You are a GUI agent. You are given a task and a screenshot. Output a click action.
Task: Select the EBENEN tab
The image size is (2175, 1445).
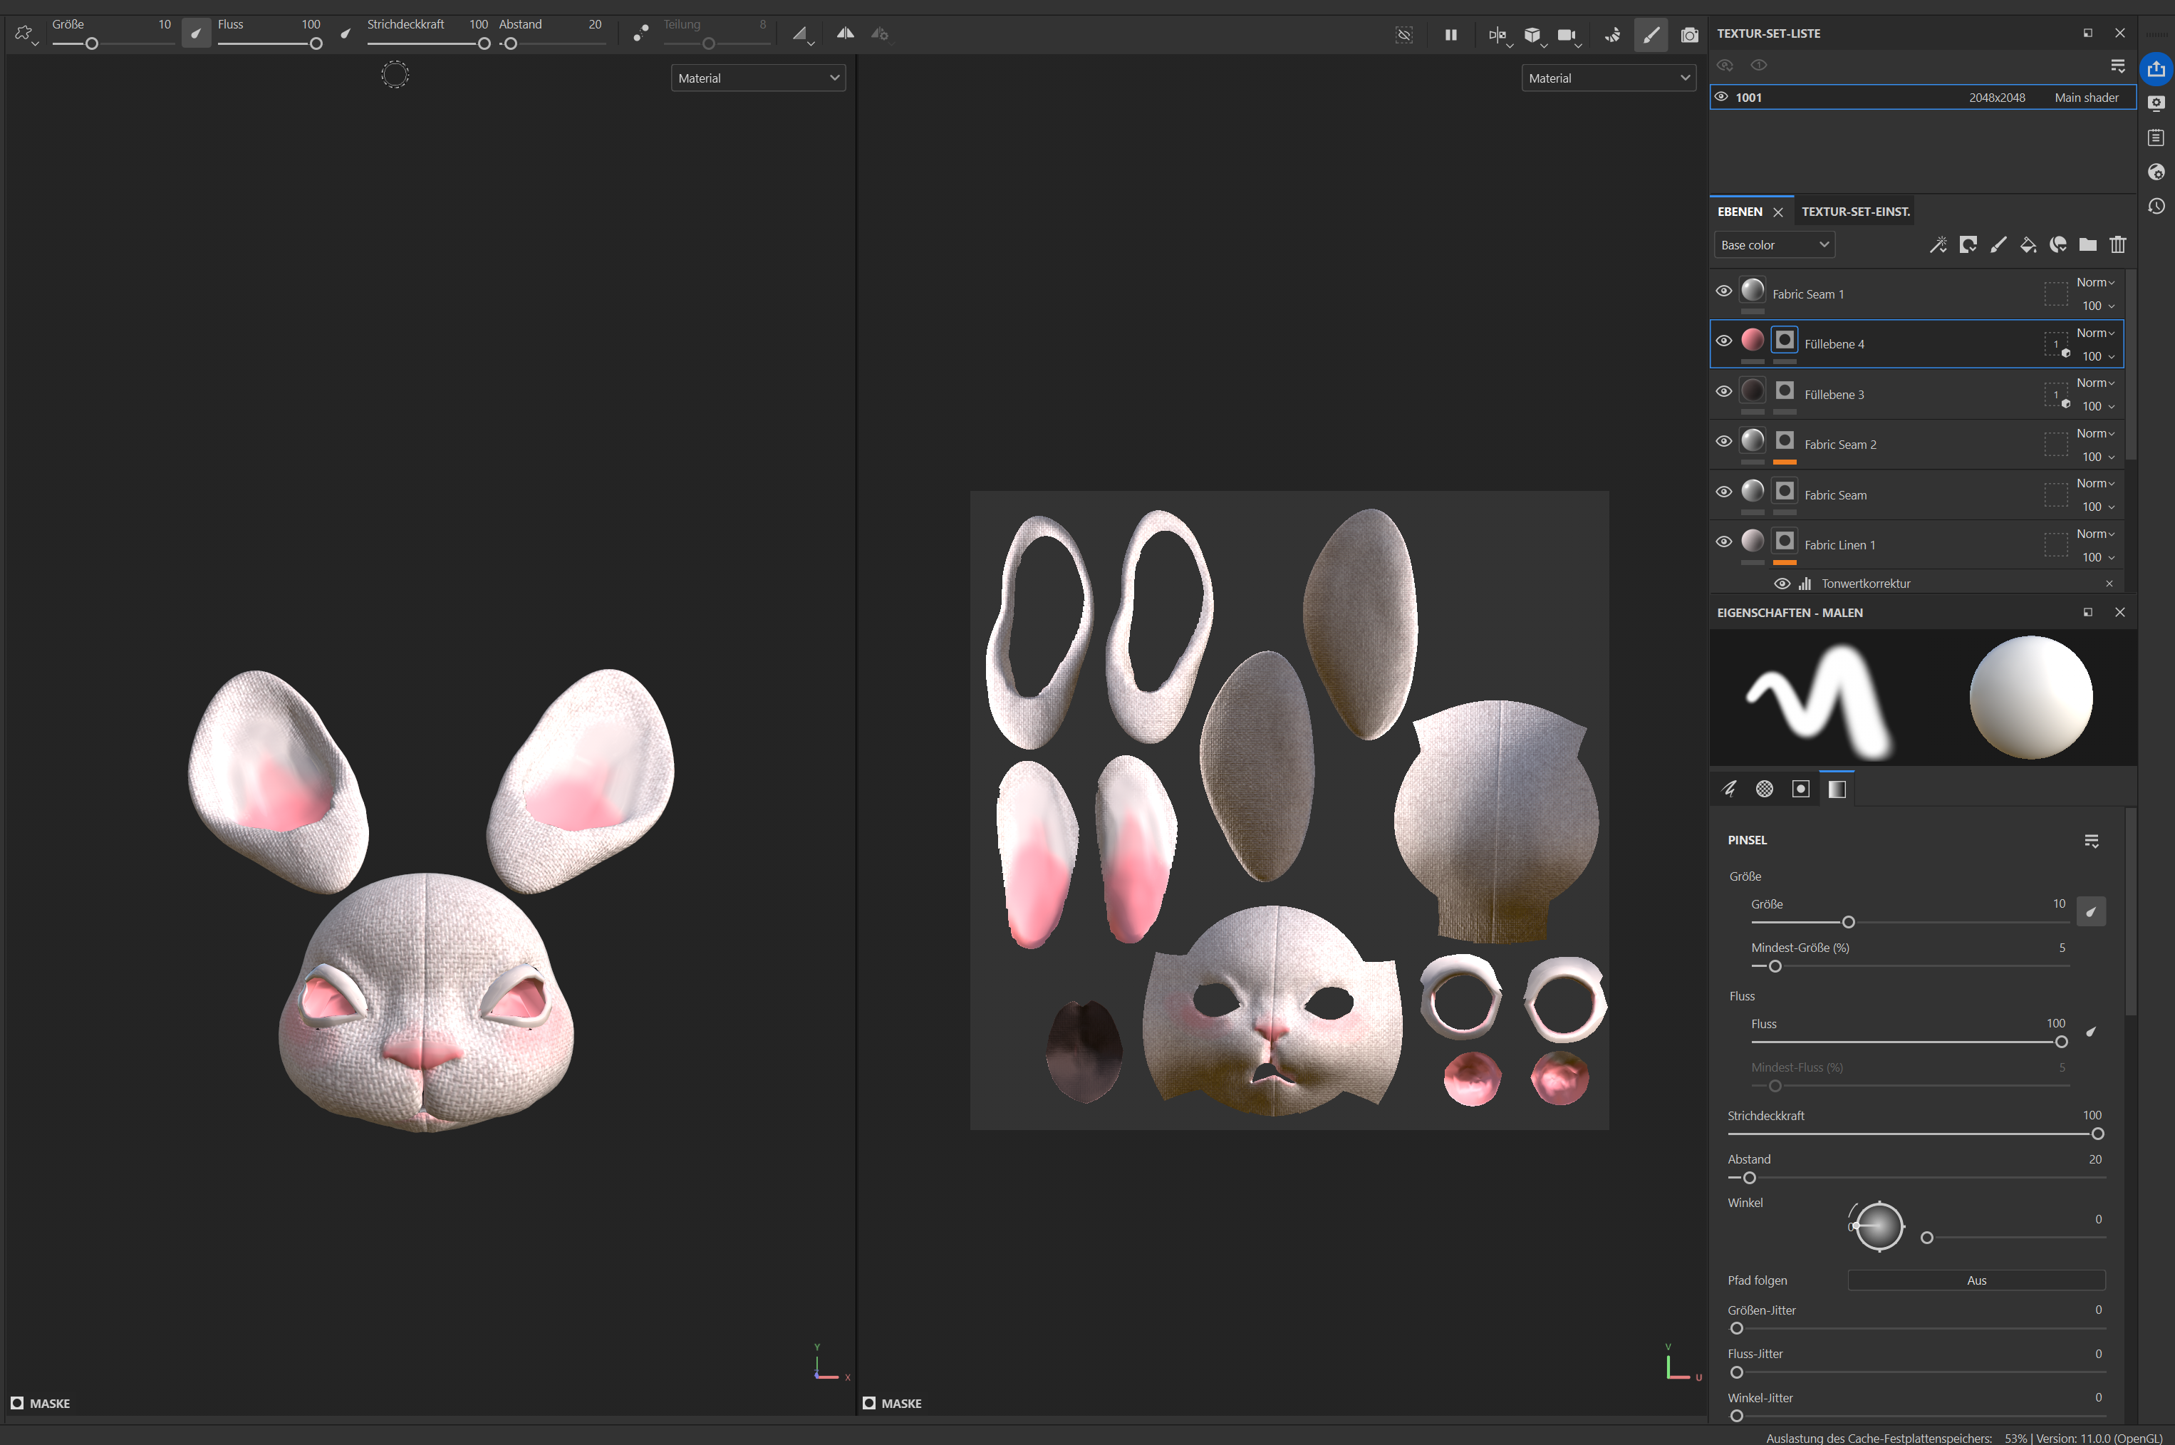coord(1739,212)
